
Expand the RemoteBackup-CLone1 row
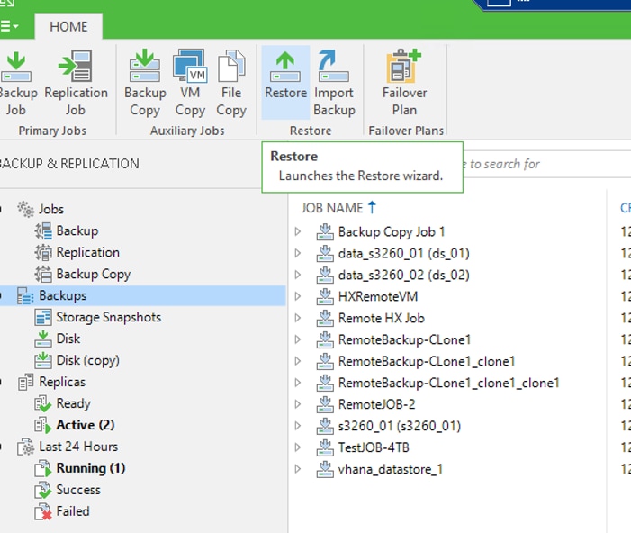[x=298, y=339]
